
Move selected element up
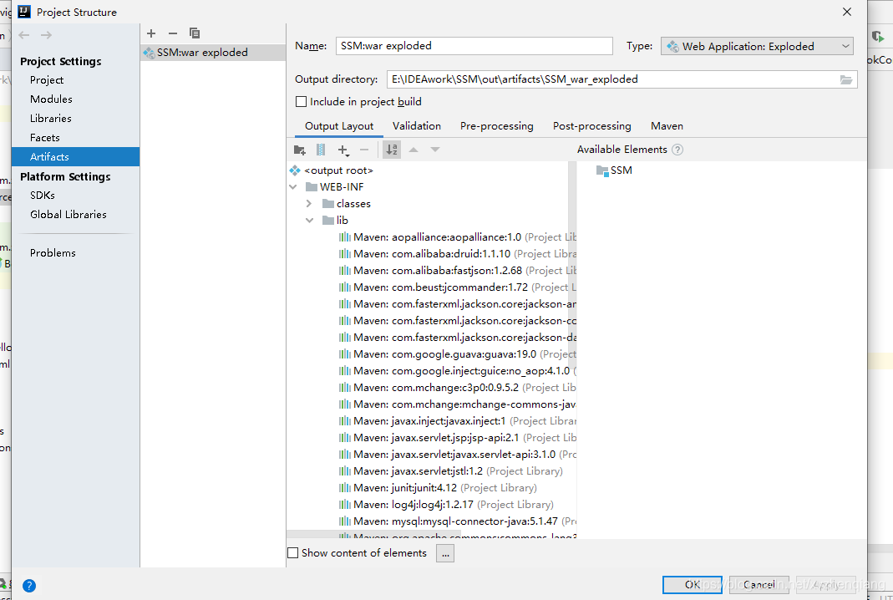pyautogui.click(x=414, y=150)
